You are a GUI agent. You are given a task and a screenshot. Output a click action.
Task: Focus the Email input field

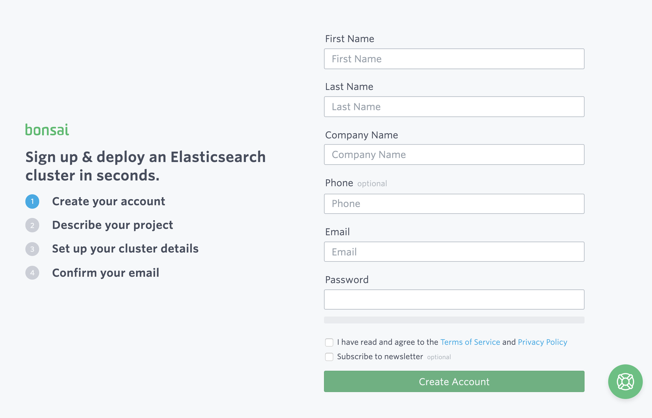tap(454, 251)
